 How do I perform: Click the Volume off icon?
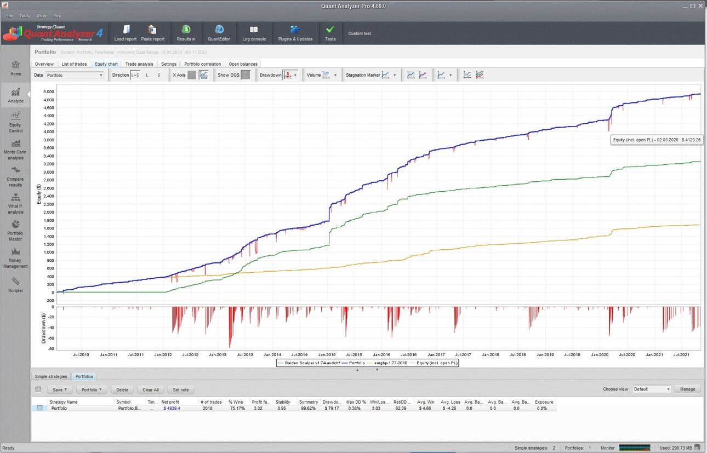(x=326, y=75)
